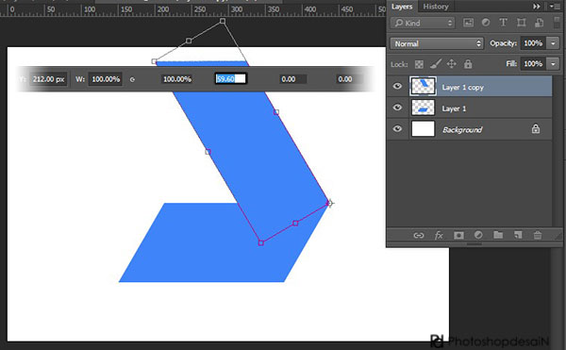Switch to the History tab
The width and height of the screenshot is (566, 350).
[x=436, y=7]
